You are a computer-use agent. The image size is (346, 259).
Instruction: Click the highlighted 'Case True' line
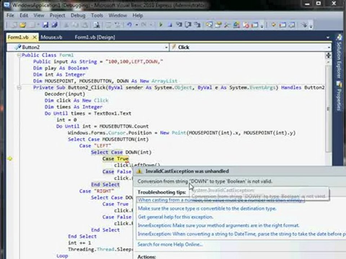(x=115, y=159)
